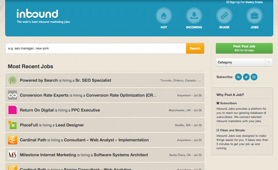Click the Return On Digital company name
The height and width of the screenshot is (170, 278).
point(37,110)
